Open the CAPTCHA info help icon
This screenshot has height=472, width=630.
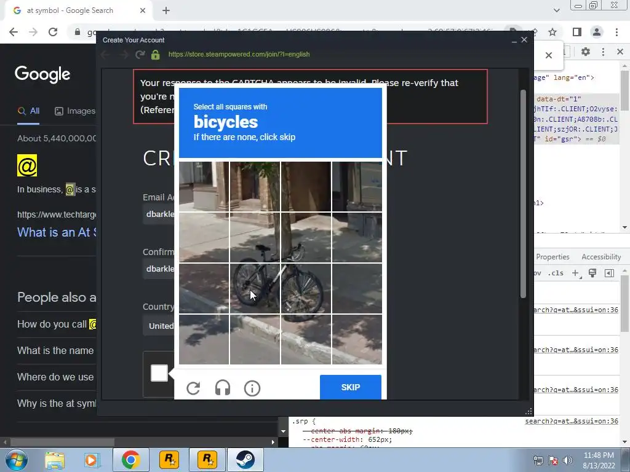[x=252, y=388]
